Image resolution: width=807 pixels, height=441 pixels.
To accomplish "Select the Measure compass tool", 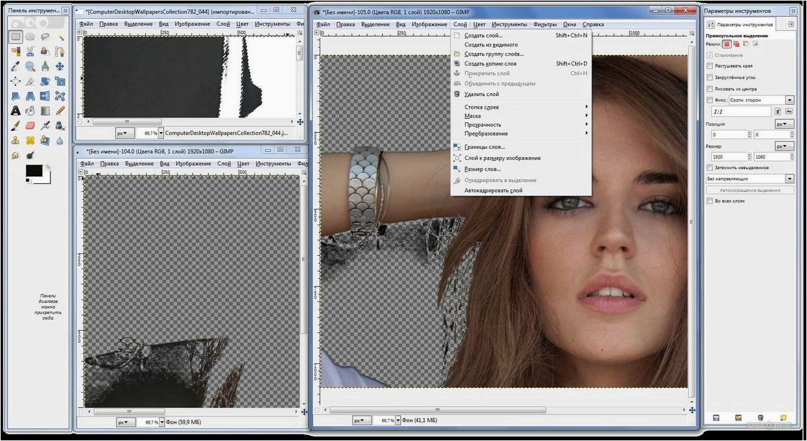I will pos(45,66).
